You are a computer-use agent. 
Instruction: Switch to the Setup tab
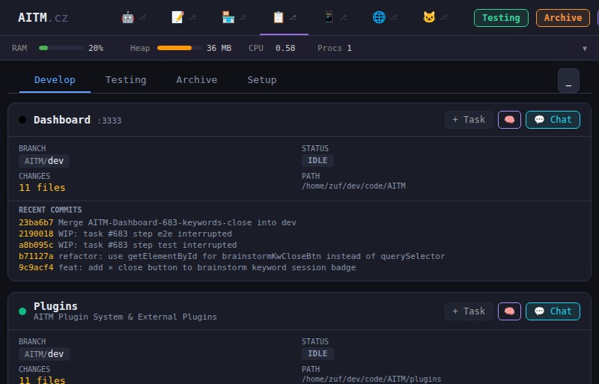pos(261,80)
